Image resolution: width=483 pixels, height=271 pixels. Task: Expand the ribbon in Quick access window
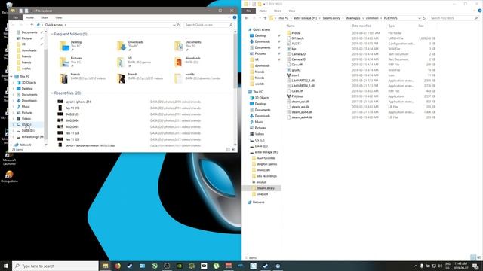click(x=229, y=17)
